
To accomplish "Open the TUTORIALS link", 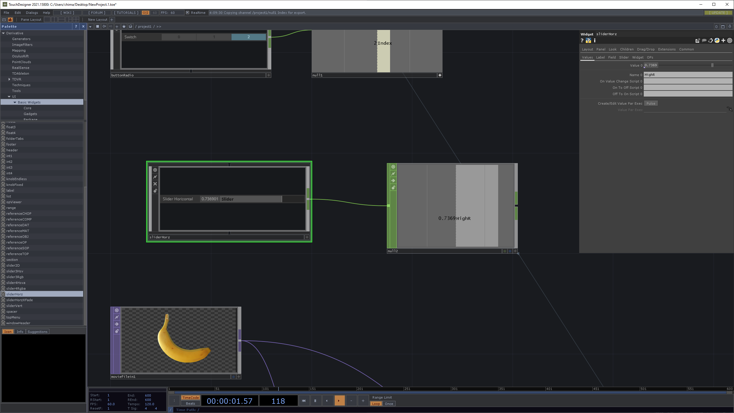I will [126, 13].
